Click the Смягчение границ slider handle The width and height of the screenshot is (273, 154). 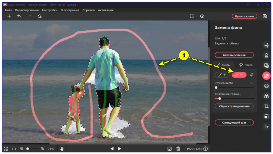tap(219, 98)
